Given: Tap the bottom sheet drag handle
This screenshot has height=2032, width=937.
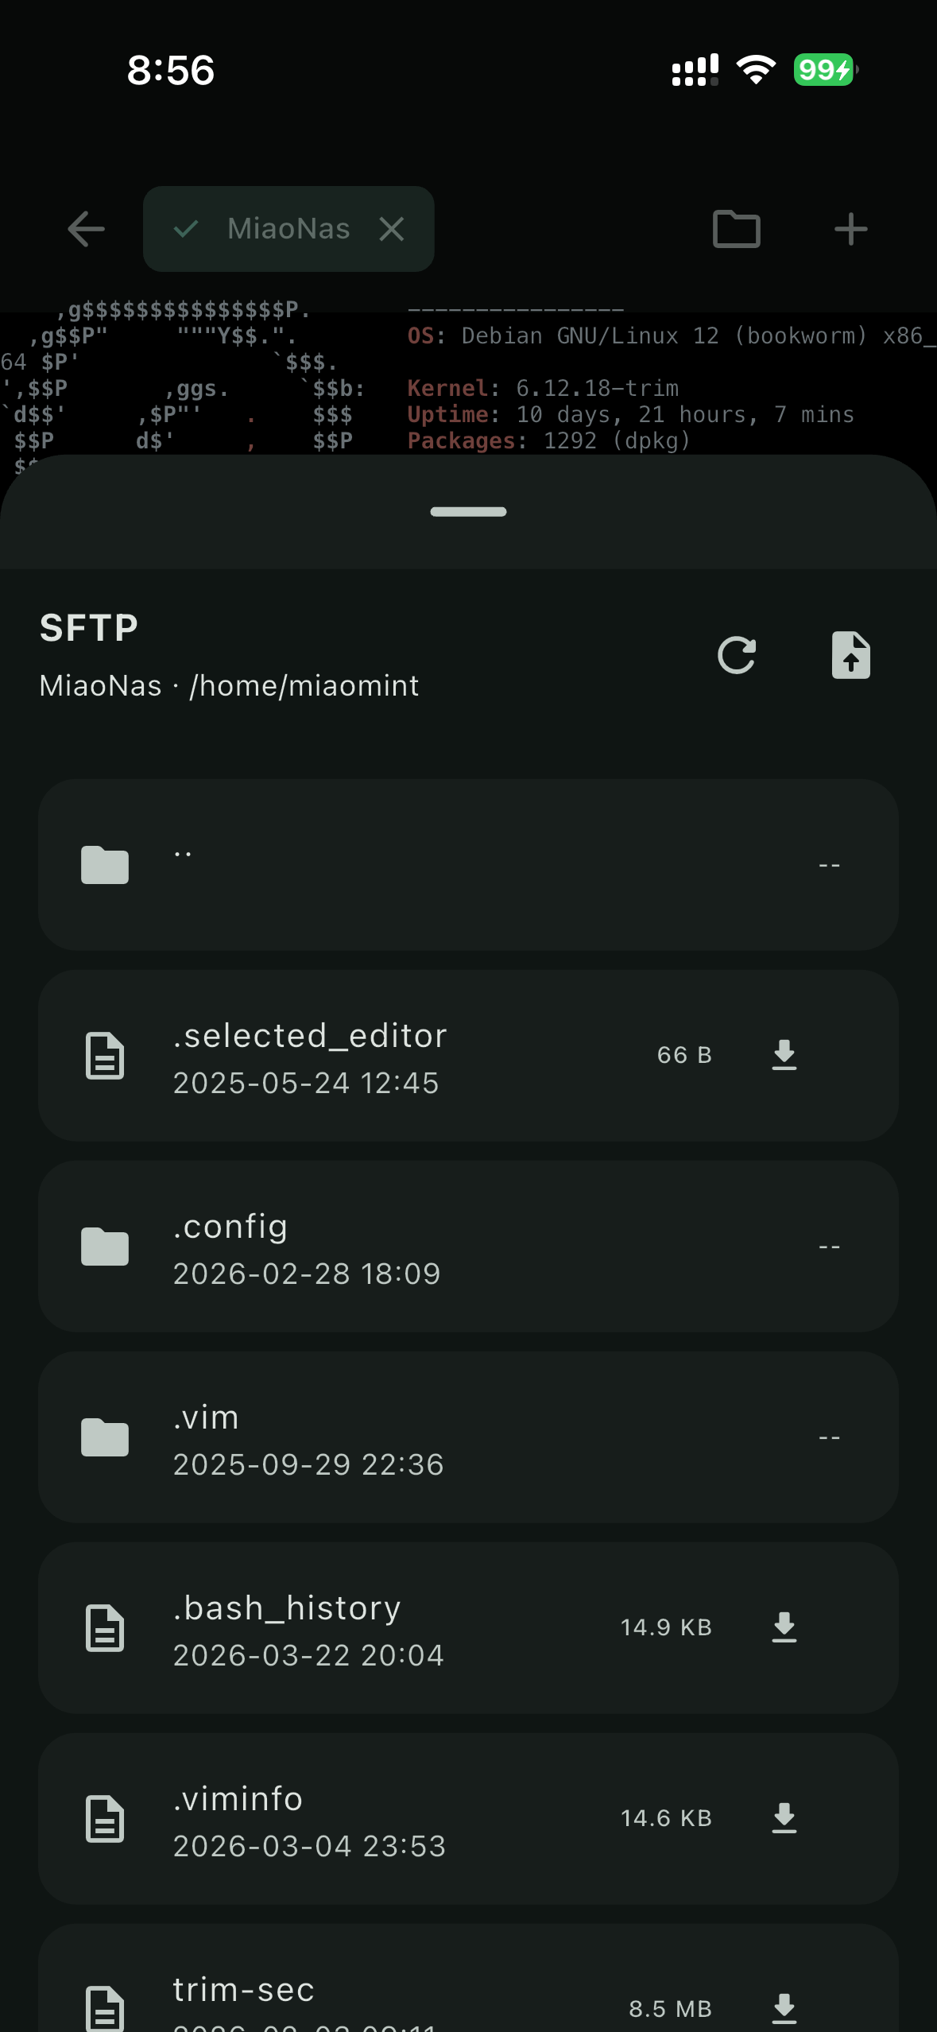Looking at the screenshot, I should point(468,512).
